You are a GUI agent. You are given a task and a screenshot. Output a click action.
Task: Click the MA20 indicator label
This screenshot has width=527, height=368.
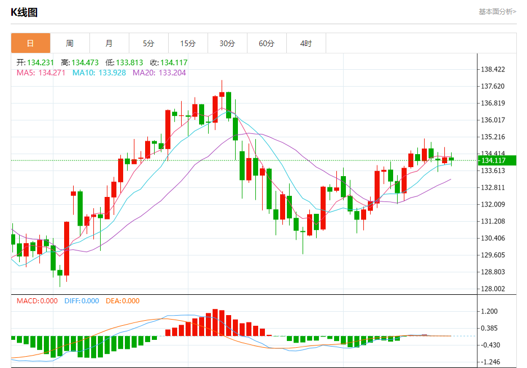[x=159, y=73]
